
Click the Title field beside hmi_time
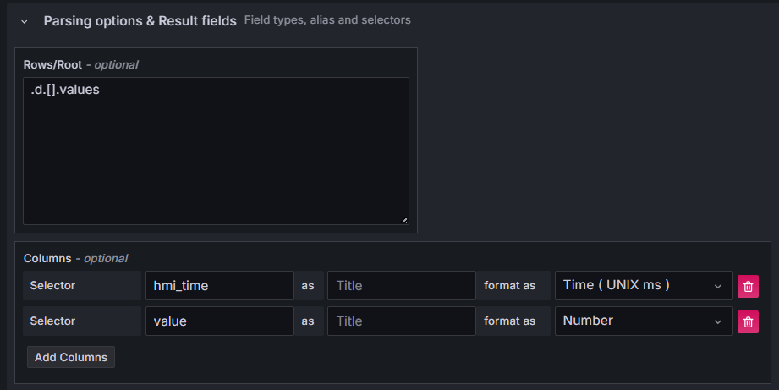pyautogui.click(x=401, y=286)
